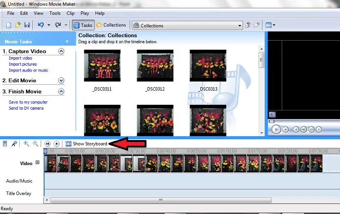Toggle the Tasks pane button
The height and width of the screenshot is (214, 340).
coord(83,25)
